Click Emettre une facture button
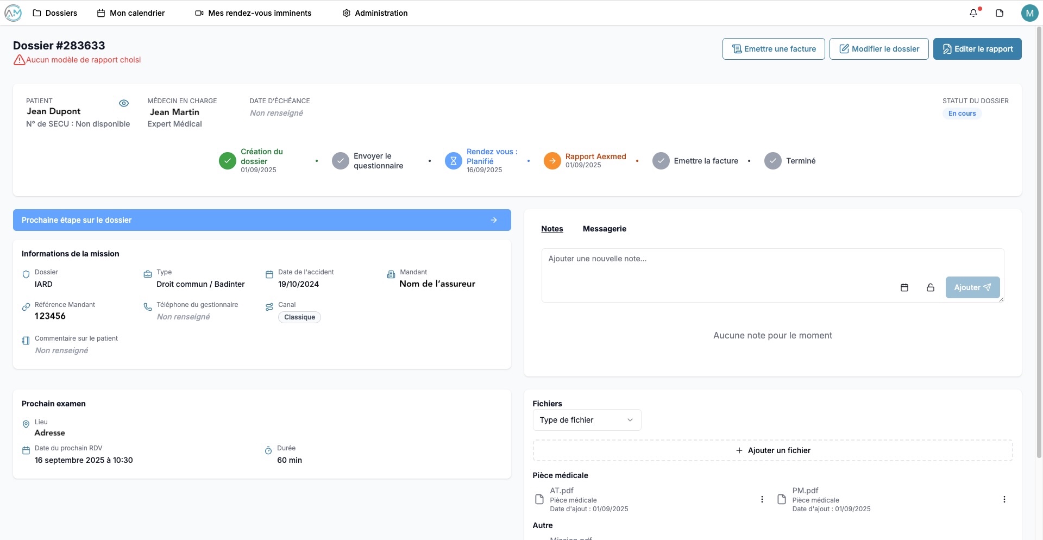The image size is (1043, 540). (774, 49)
